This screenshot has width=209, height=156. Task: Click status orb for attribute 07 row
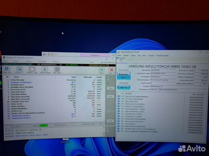coord(119,112)
